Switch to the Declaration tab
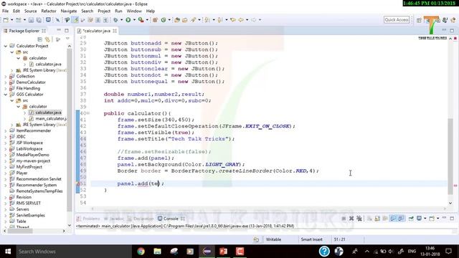459x258 pixels. tap(141, 219)
